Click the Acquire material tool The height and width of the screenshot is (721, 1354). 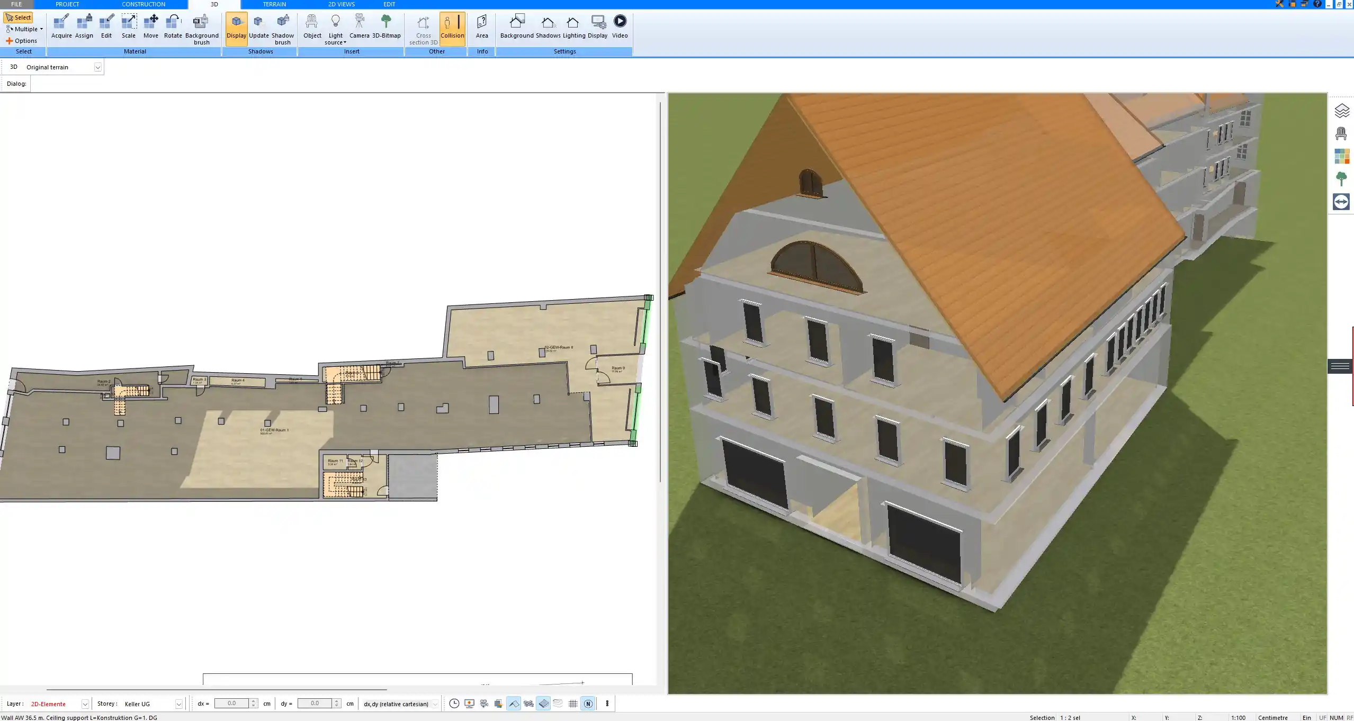click(61, 27)
